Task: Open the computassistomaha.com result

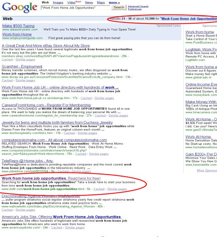Action: tap(54, 140)
